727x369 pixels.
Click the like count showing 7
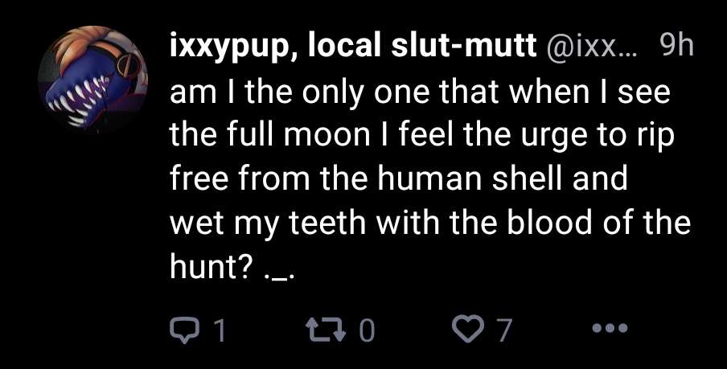(504, 330)
